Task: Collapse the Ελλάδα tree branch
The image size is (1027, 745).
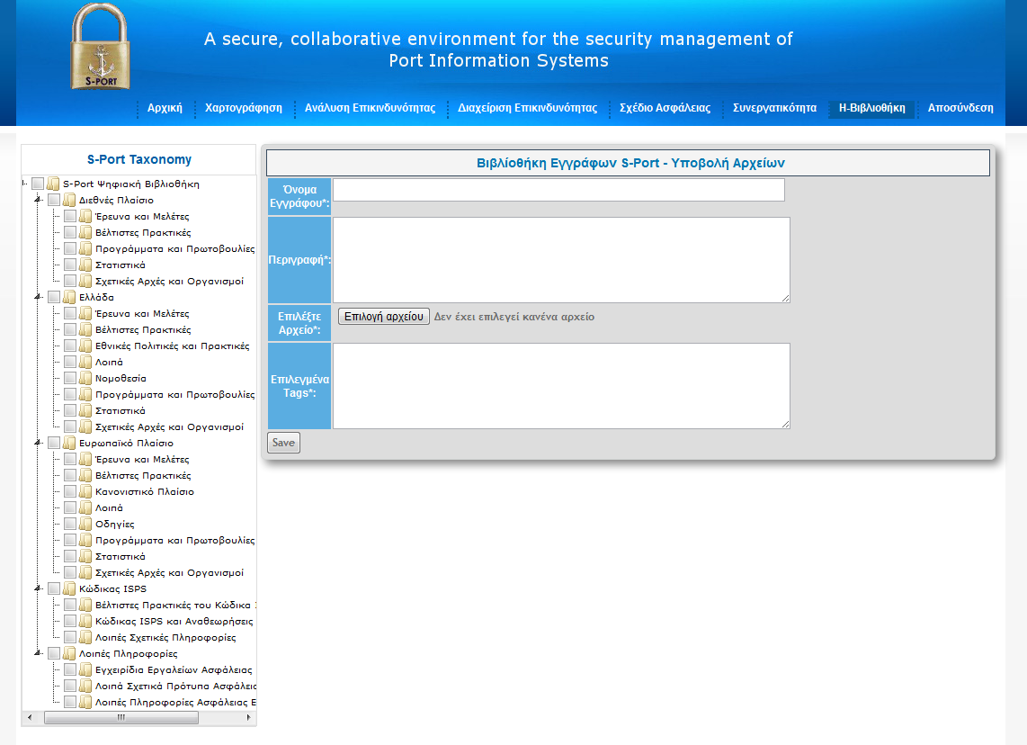Action: pos(38,297)
